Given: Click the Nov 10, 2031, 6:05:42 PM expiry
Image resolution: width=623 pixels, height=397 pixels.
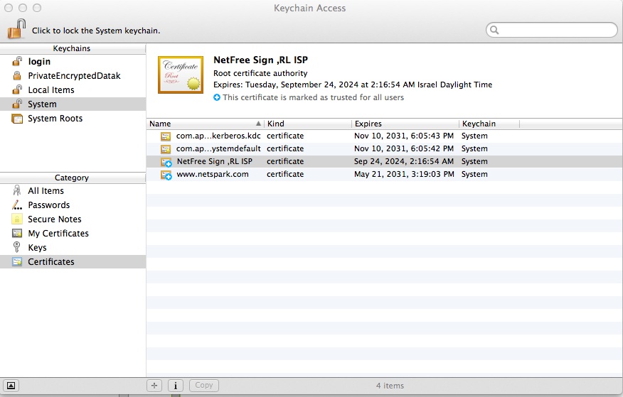Looking at the screenshot, I should pyautogui.click(x=404, y=148).
